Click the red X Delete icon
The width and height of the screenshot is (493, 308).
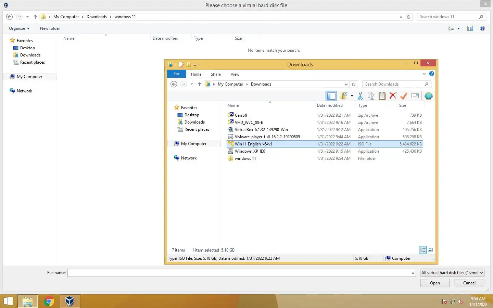393,96
